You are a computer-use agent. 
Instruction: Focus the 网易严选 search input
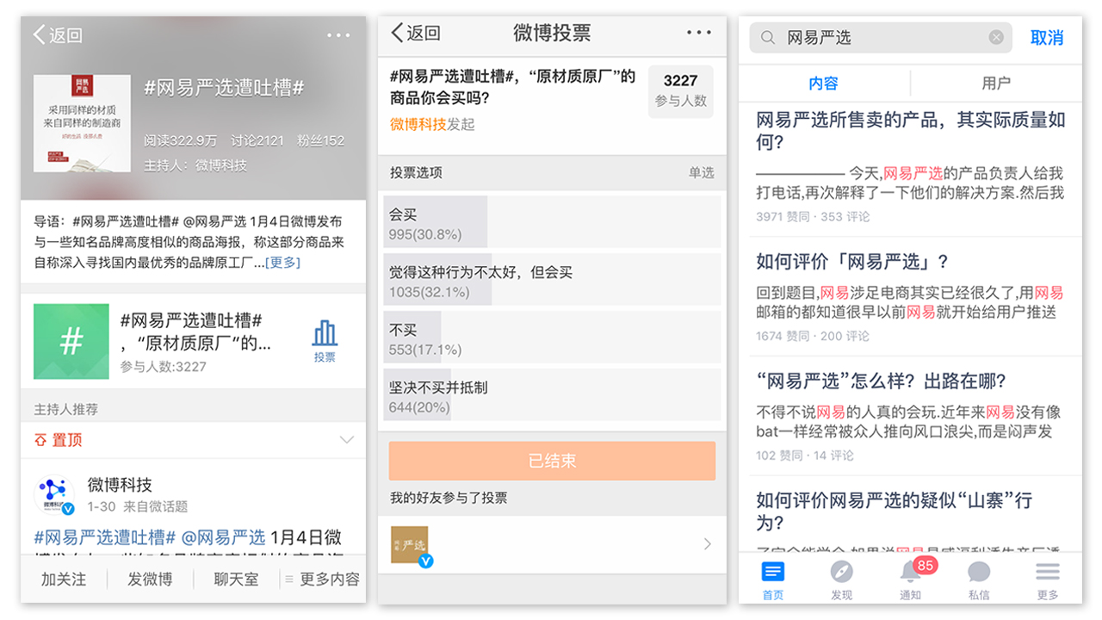(x=880, y=38)
